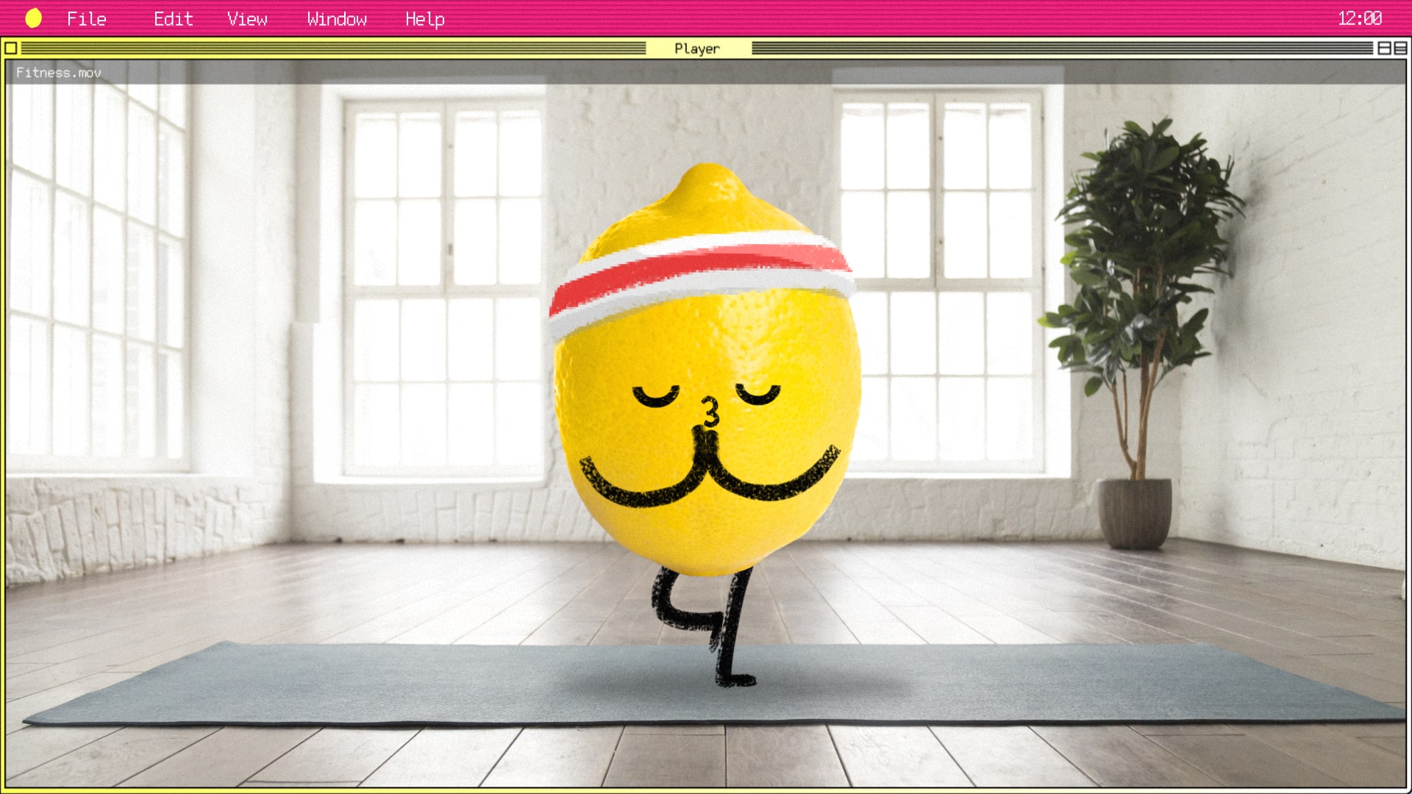Click the striped title bar right of Player
The width and height of the screenshot is (1412, 794).
point(1059,49)
